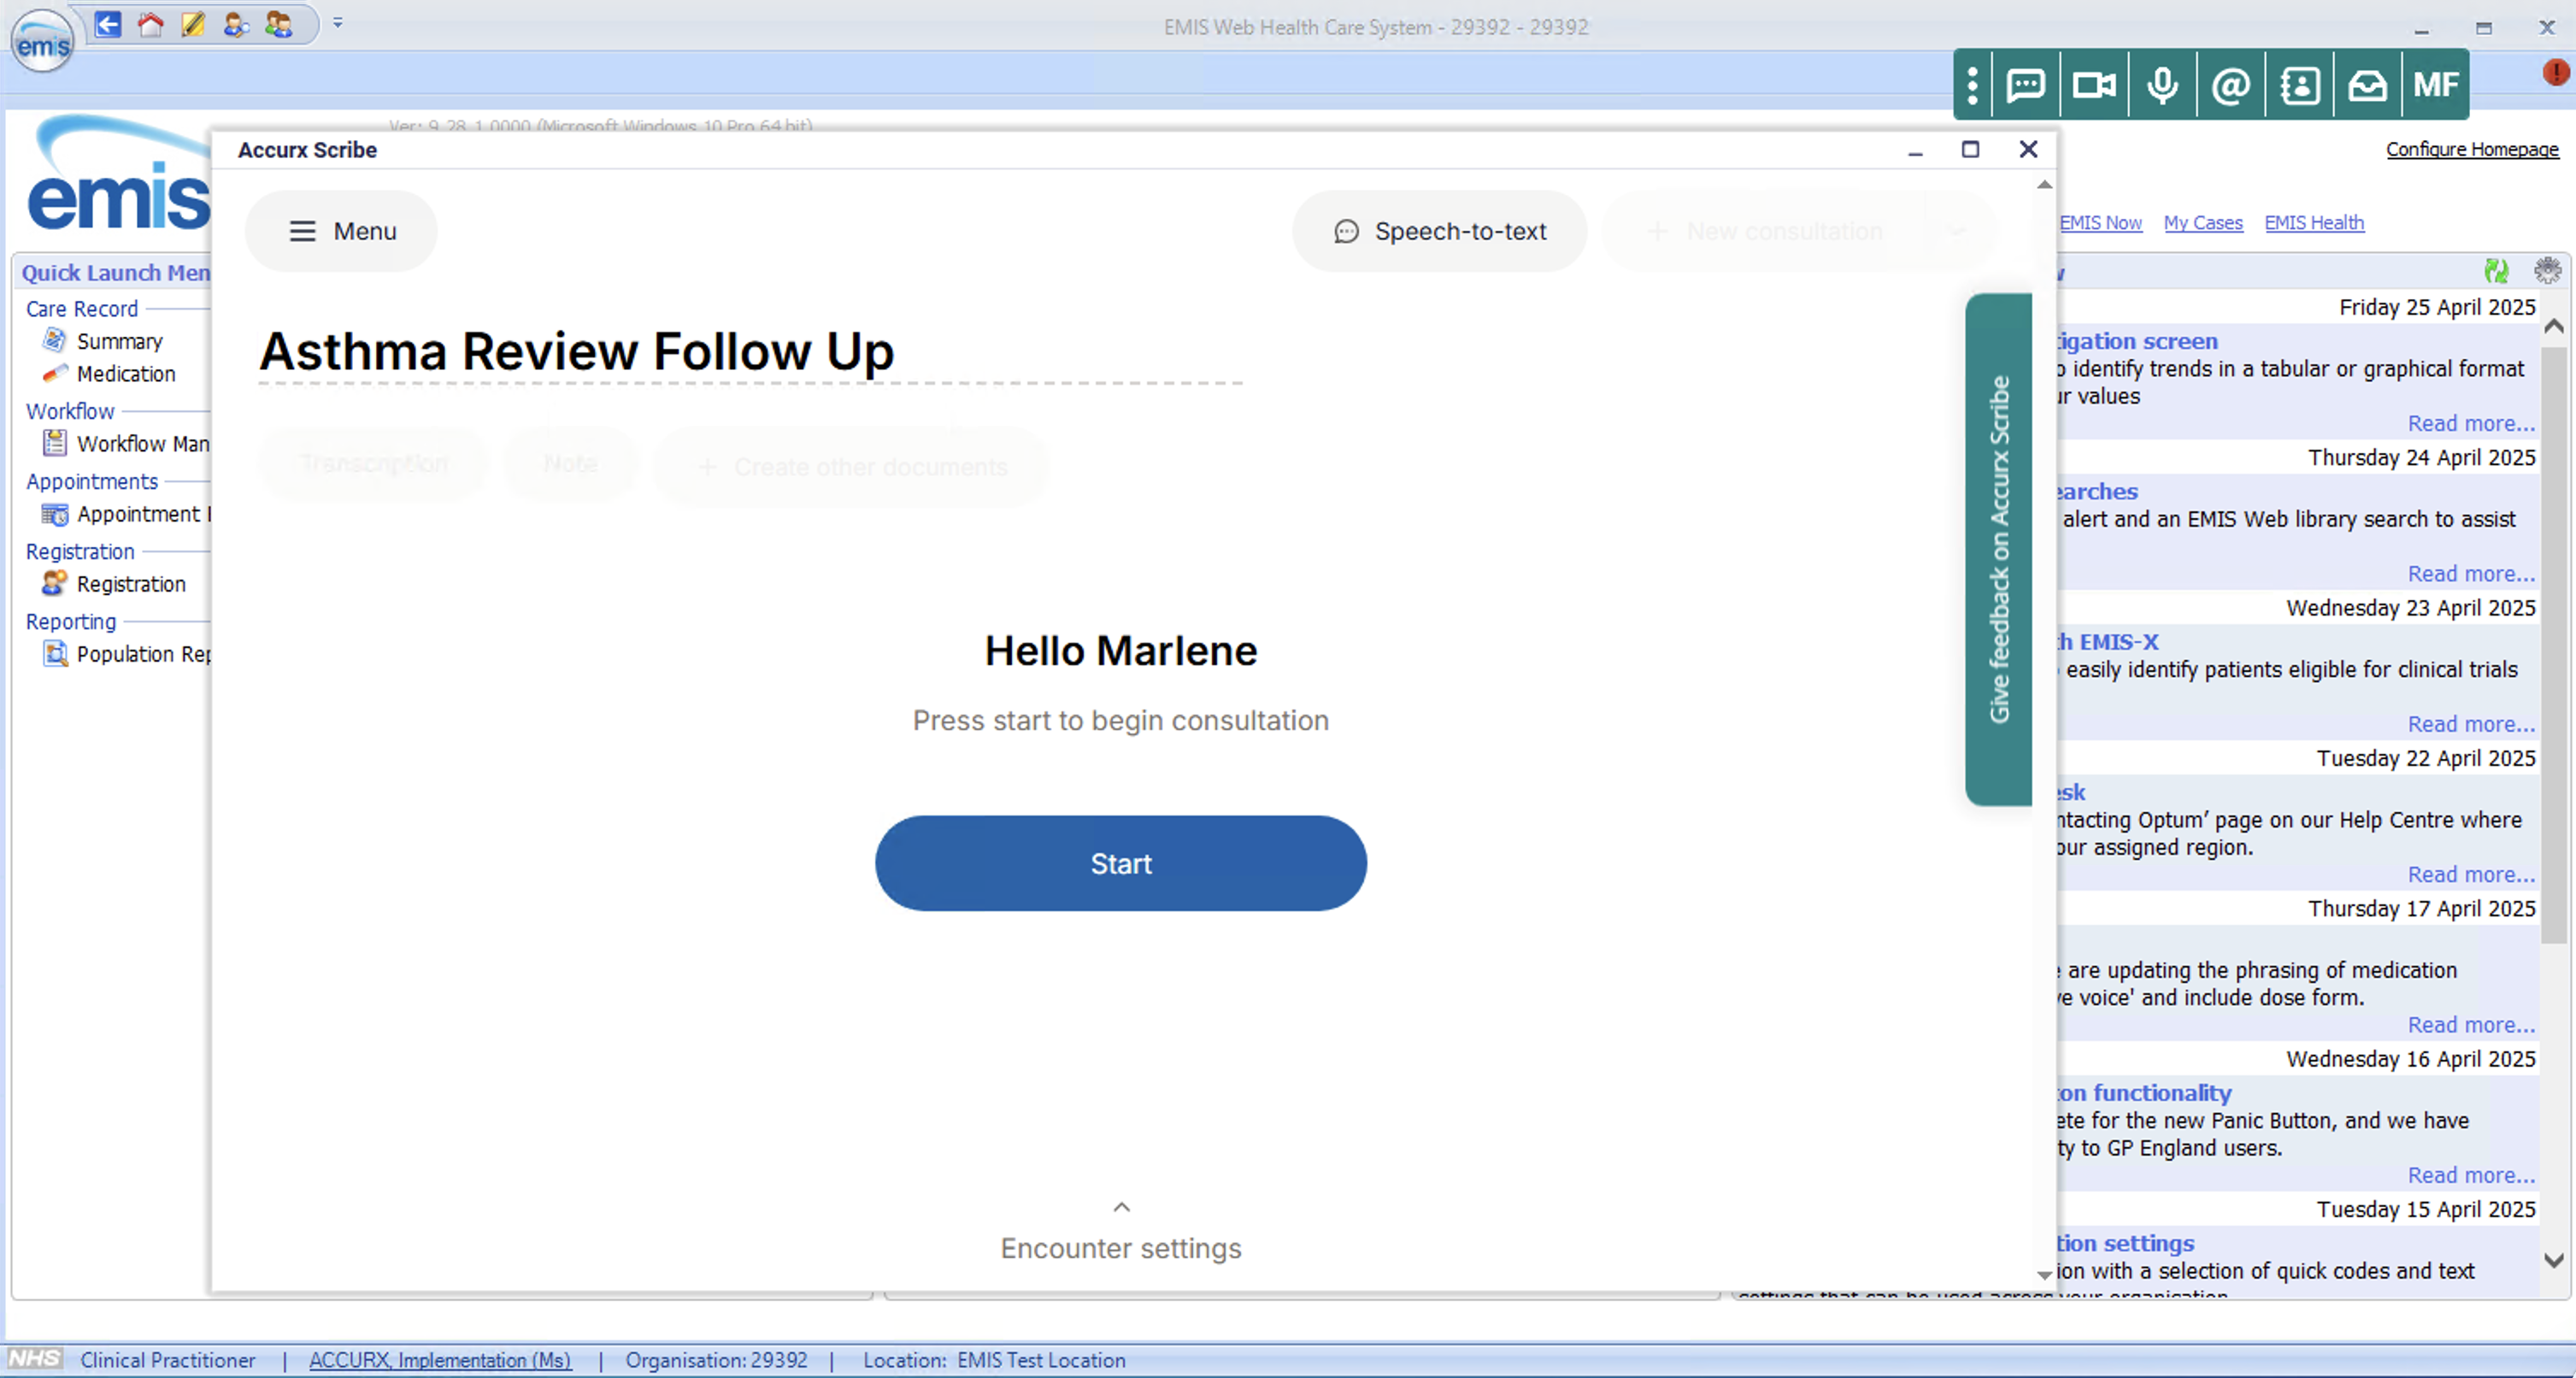2576x1378 pixels.
Task: Edit the Asthma Review Follow Up title field
Action: 750,352
